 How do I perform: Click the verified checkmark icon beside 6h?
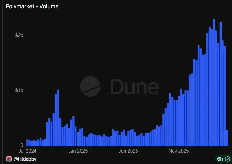(x=227, y=159)
